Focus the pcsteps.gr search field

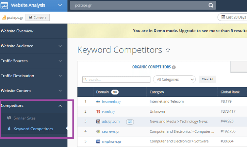tap(143, 5)
